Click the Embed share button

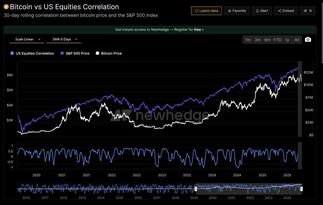[x=286, y=11]
